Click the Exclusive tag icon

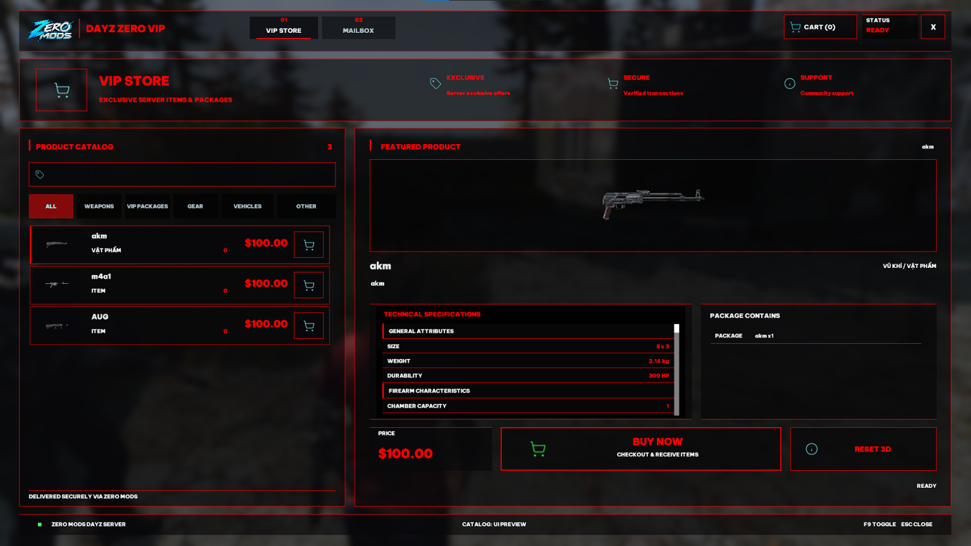pos(436,83)
